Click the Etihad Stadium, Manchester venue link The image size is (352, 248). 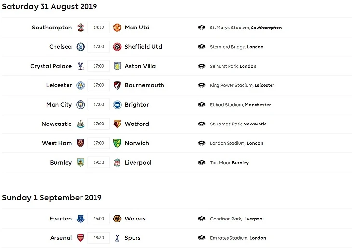pos(240,105)
